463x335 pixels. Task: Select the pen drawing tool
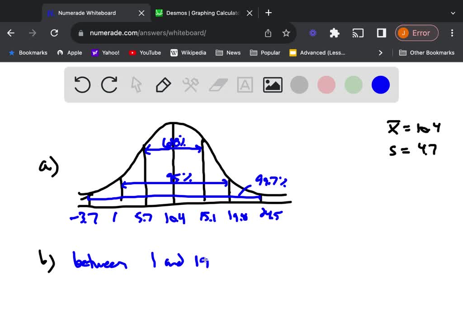point(163,85)
